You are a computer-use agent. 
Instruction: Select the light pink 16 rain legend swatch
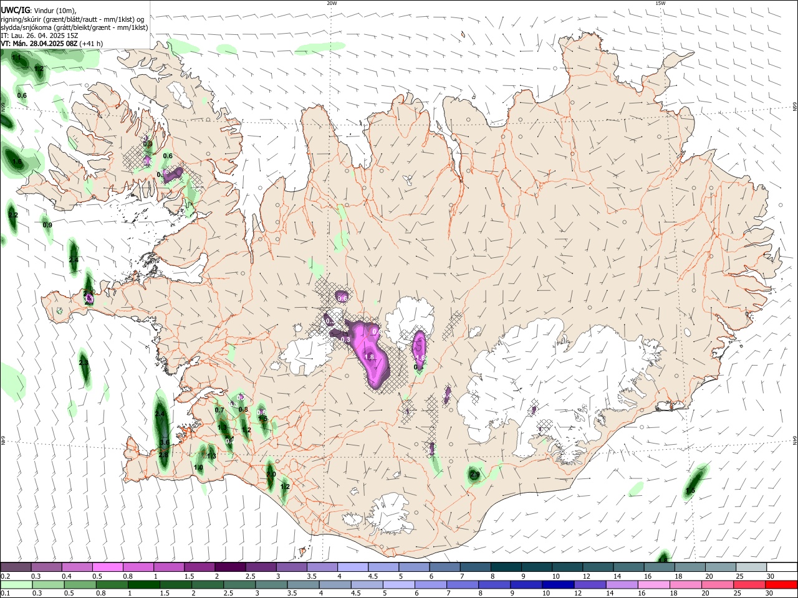tap(655, 584)
